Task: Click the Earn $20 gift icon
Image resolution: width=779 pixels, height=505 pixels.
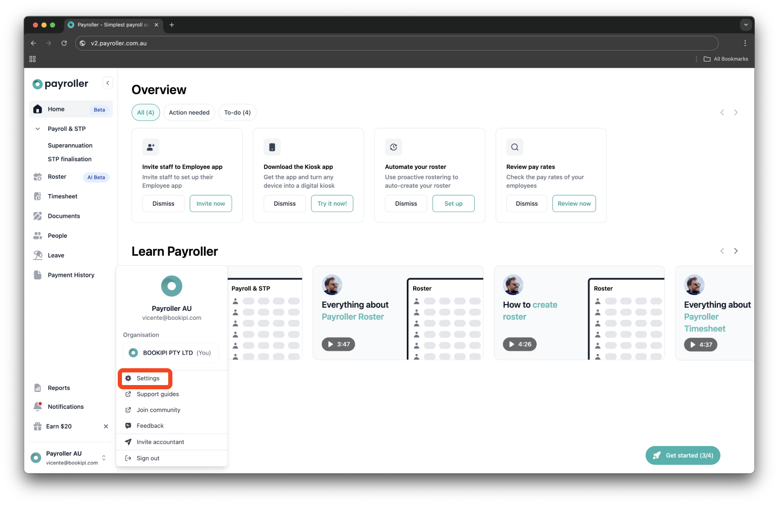Action: click(37, 426)
